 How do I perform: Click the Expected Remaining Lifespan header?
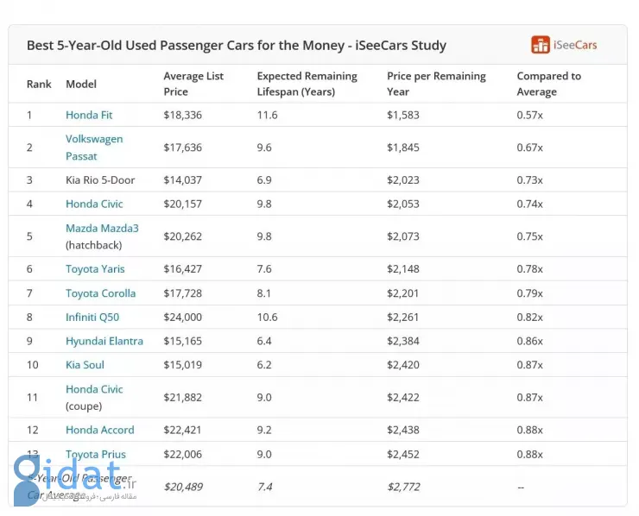tap(307, 84)
